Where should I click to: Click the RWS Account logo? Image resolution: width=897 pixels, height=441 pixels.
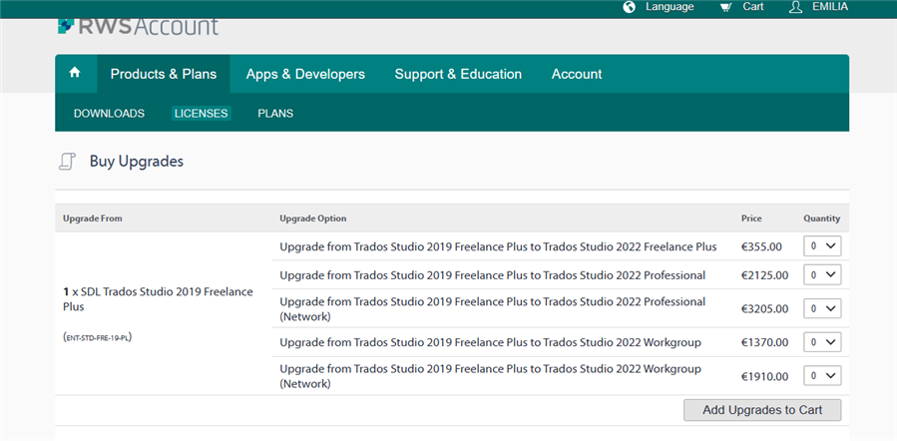(x=139, y=26)
